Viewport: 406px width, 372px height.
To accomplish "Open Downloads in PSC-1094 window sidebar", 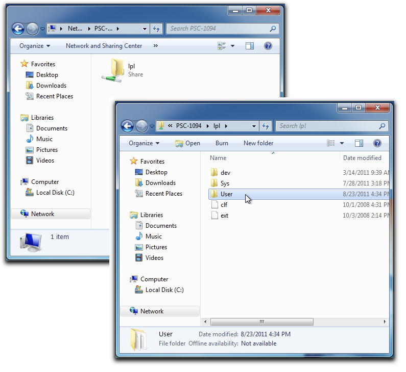I will click(x=46, y=86).
